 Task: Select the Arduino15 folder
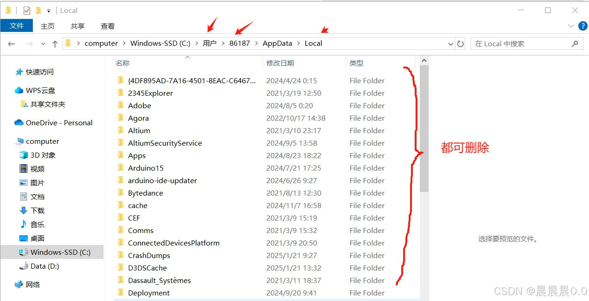[146, 168]
